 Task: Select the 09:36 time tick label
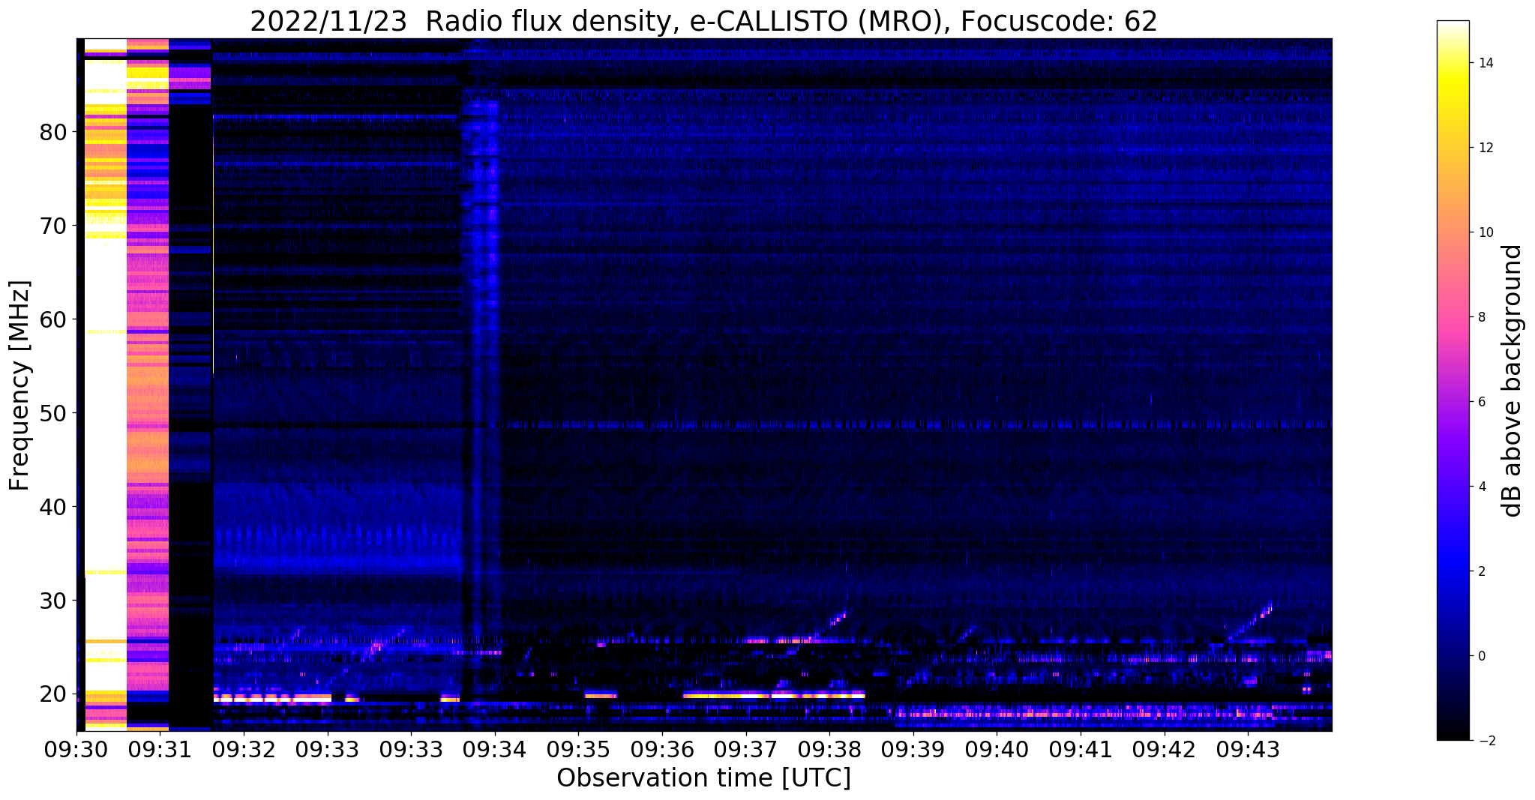[x=662, y=750]
